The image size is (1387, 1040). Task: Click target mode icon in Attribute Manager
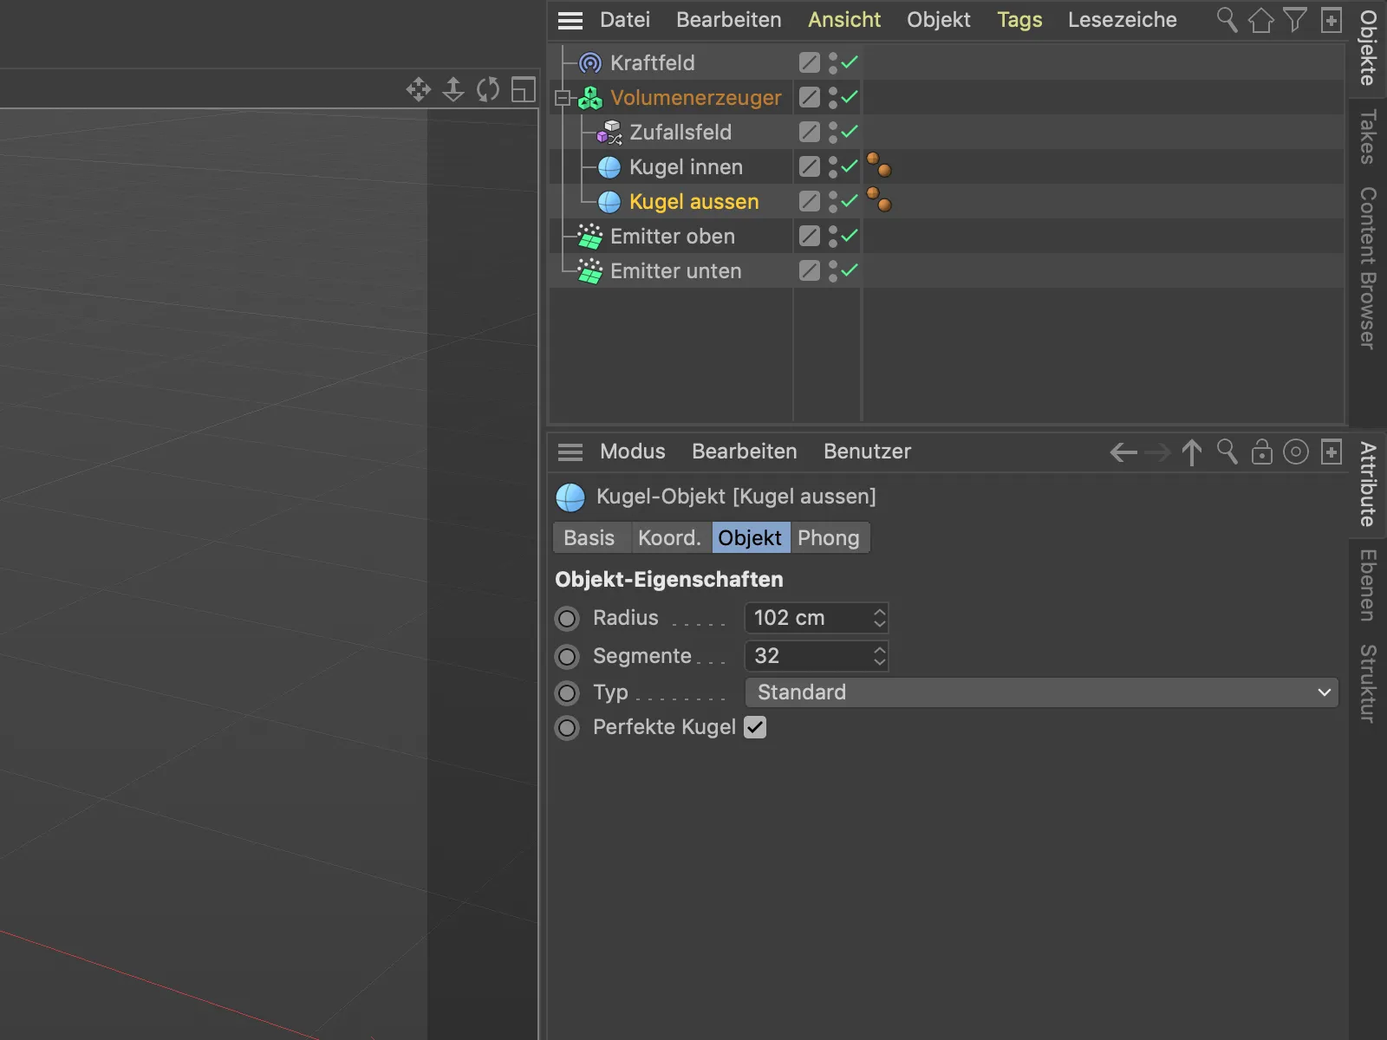[x=1296, y=452]
